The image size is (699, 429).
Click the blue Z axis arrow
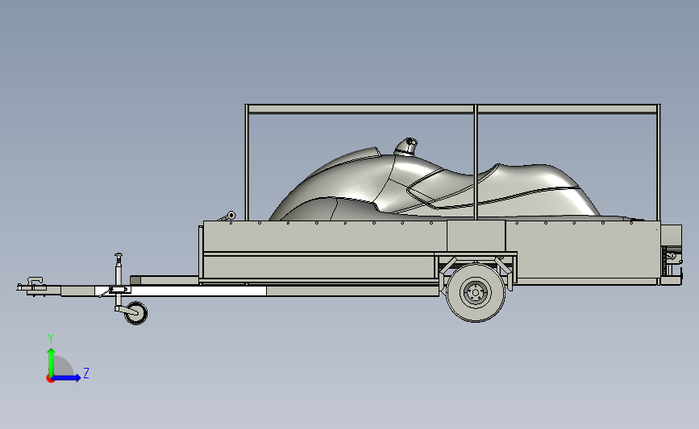[x=67, y=377]
